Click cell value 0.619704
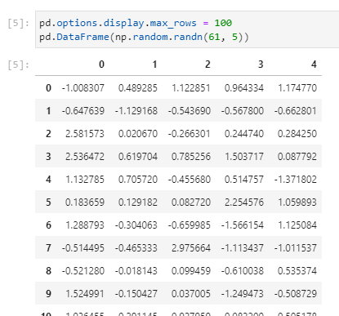 point(138,157)
